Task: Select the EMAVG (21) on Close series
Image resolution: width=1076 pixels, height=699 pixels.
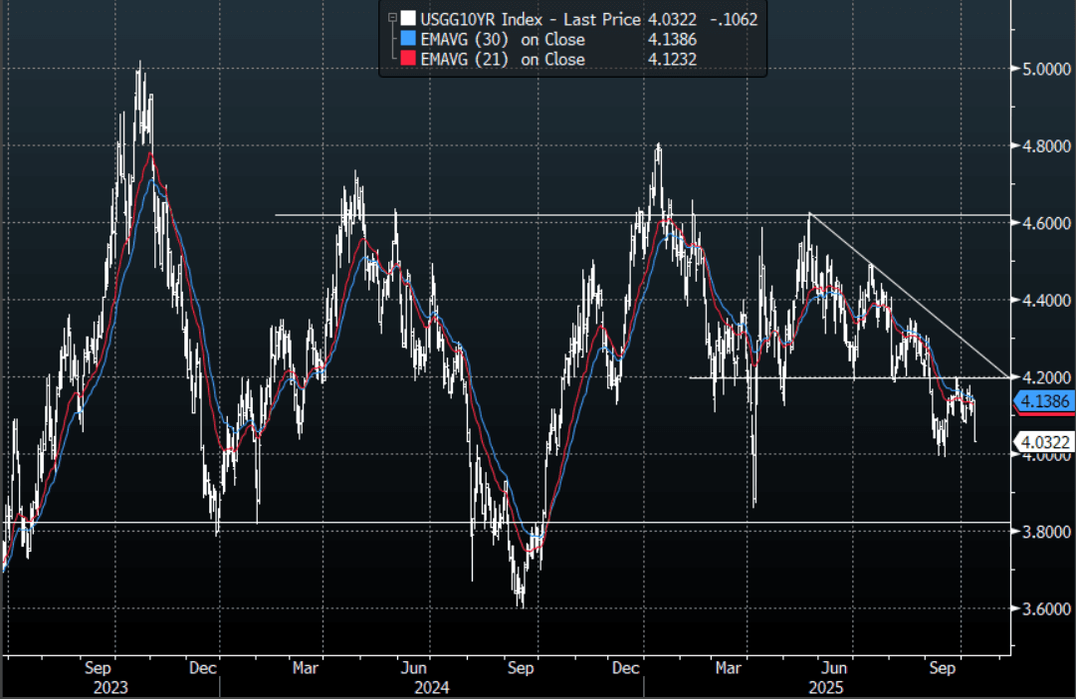Action: click(504, 60)
